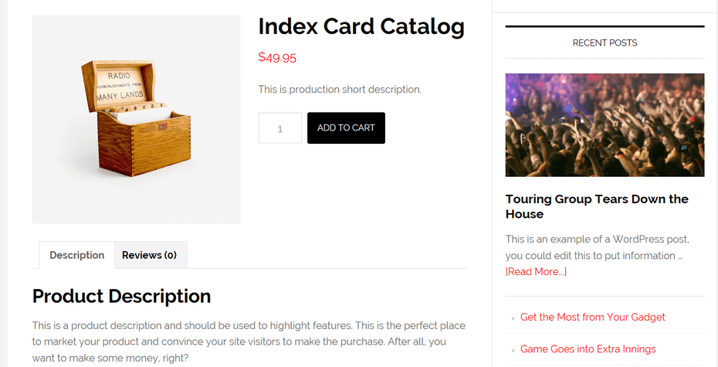Open Game Goes into Extra Innings post
The image size is (718, 367).
(x=588, y=348)
